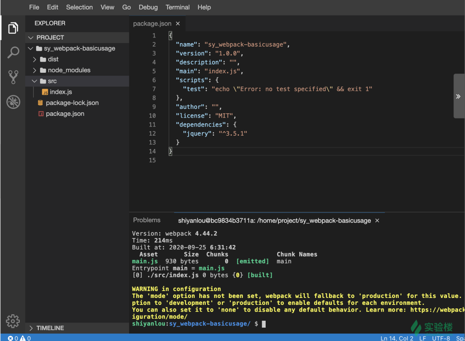
Task: Expand the right side panel double-arrow
Action: point(458,96)
